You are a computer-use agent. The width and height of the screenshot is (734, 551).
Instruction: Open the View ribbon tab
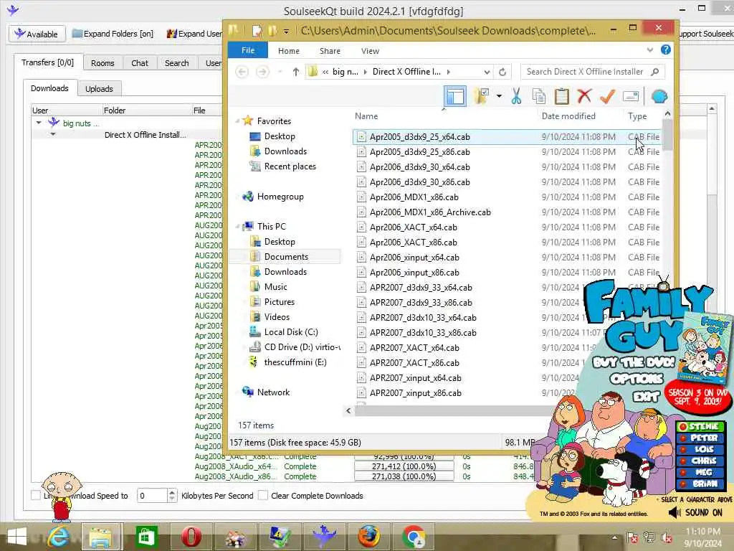coord(370,51)
